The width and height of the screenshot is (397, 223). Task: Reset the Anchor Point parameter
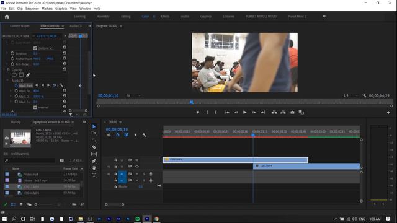65,58
